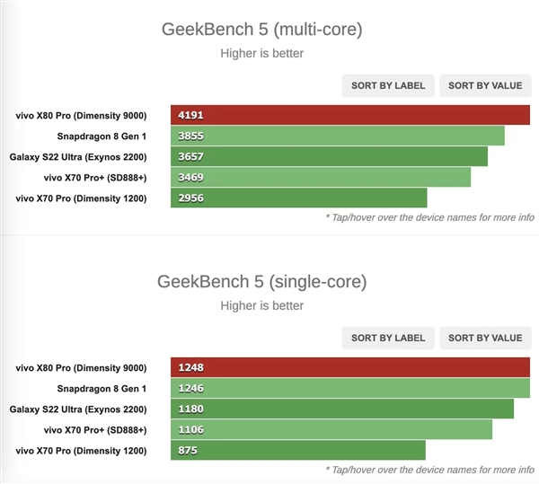Select the 1180 single-core bar
539x484 pixels.
[x=342, y=409]
